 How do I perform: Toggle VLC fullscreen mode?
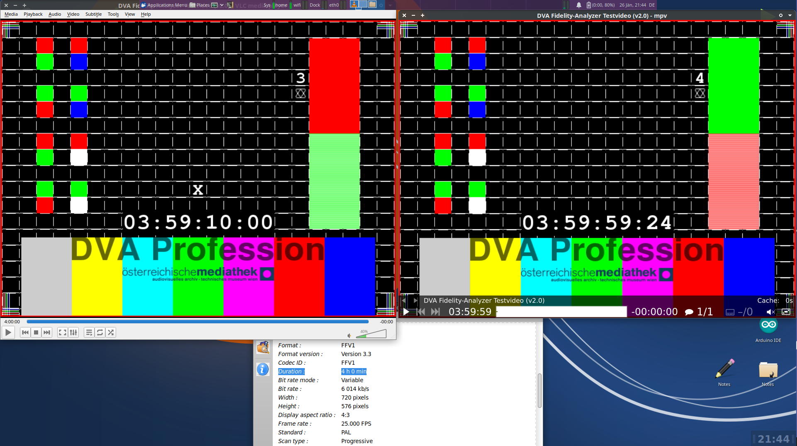[x=62, y=332]
